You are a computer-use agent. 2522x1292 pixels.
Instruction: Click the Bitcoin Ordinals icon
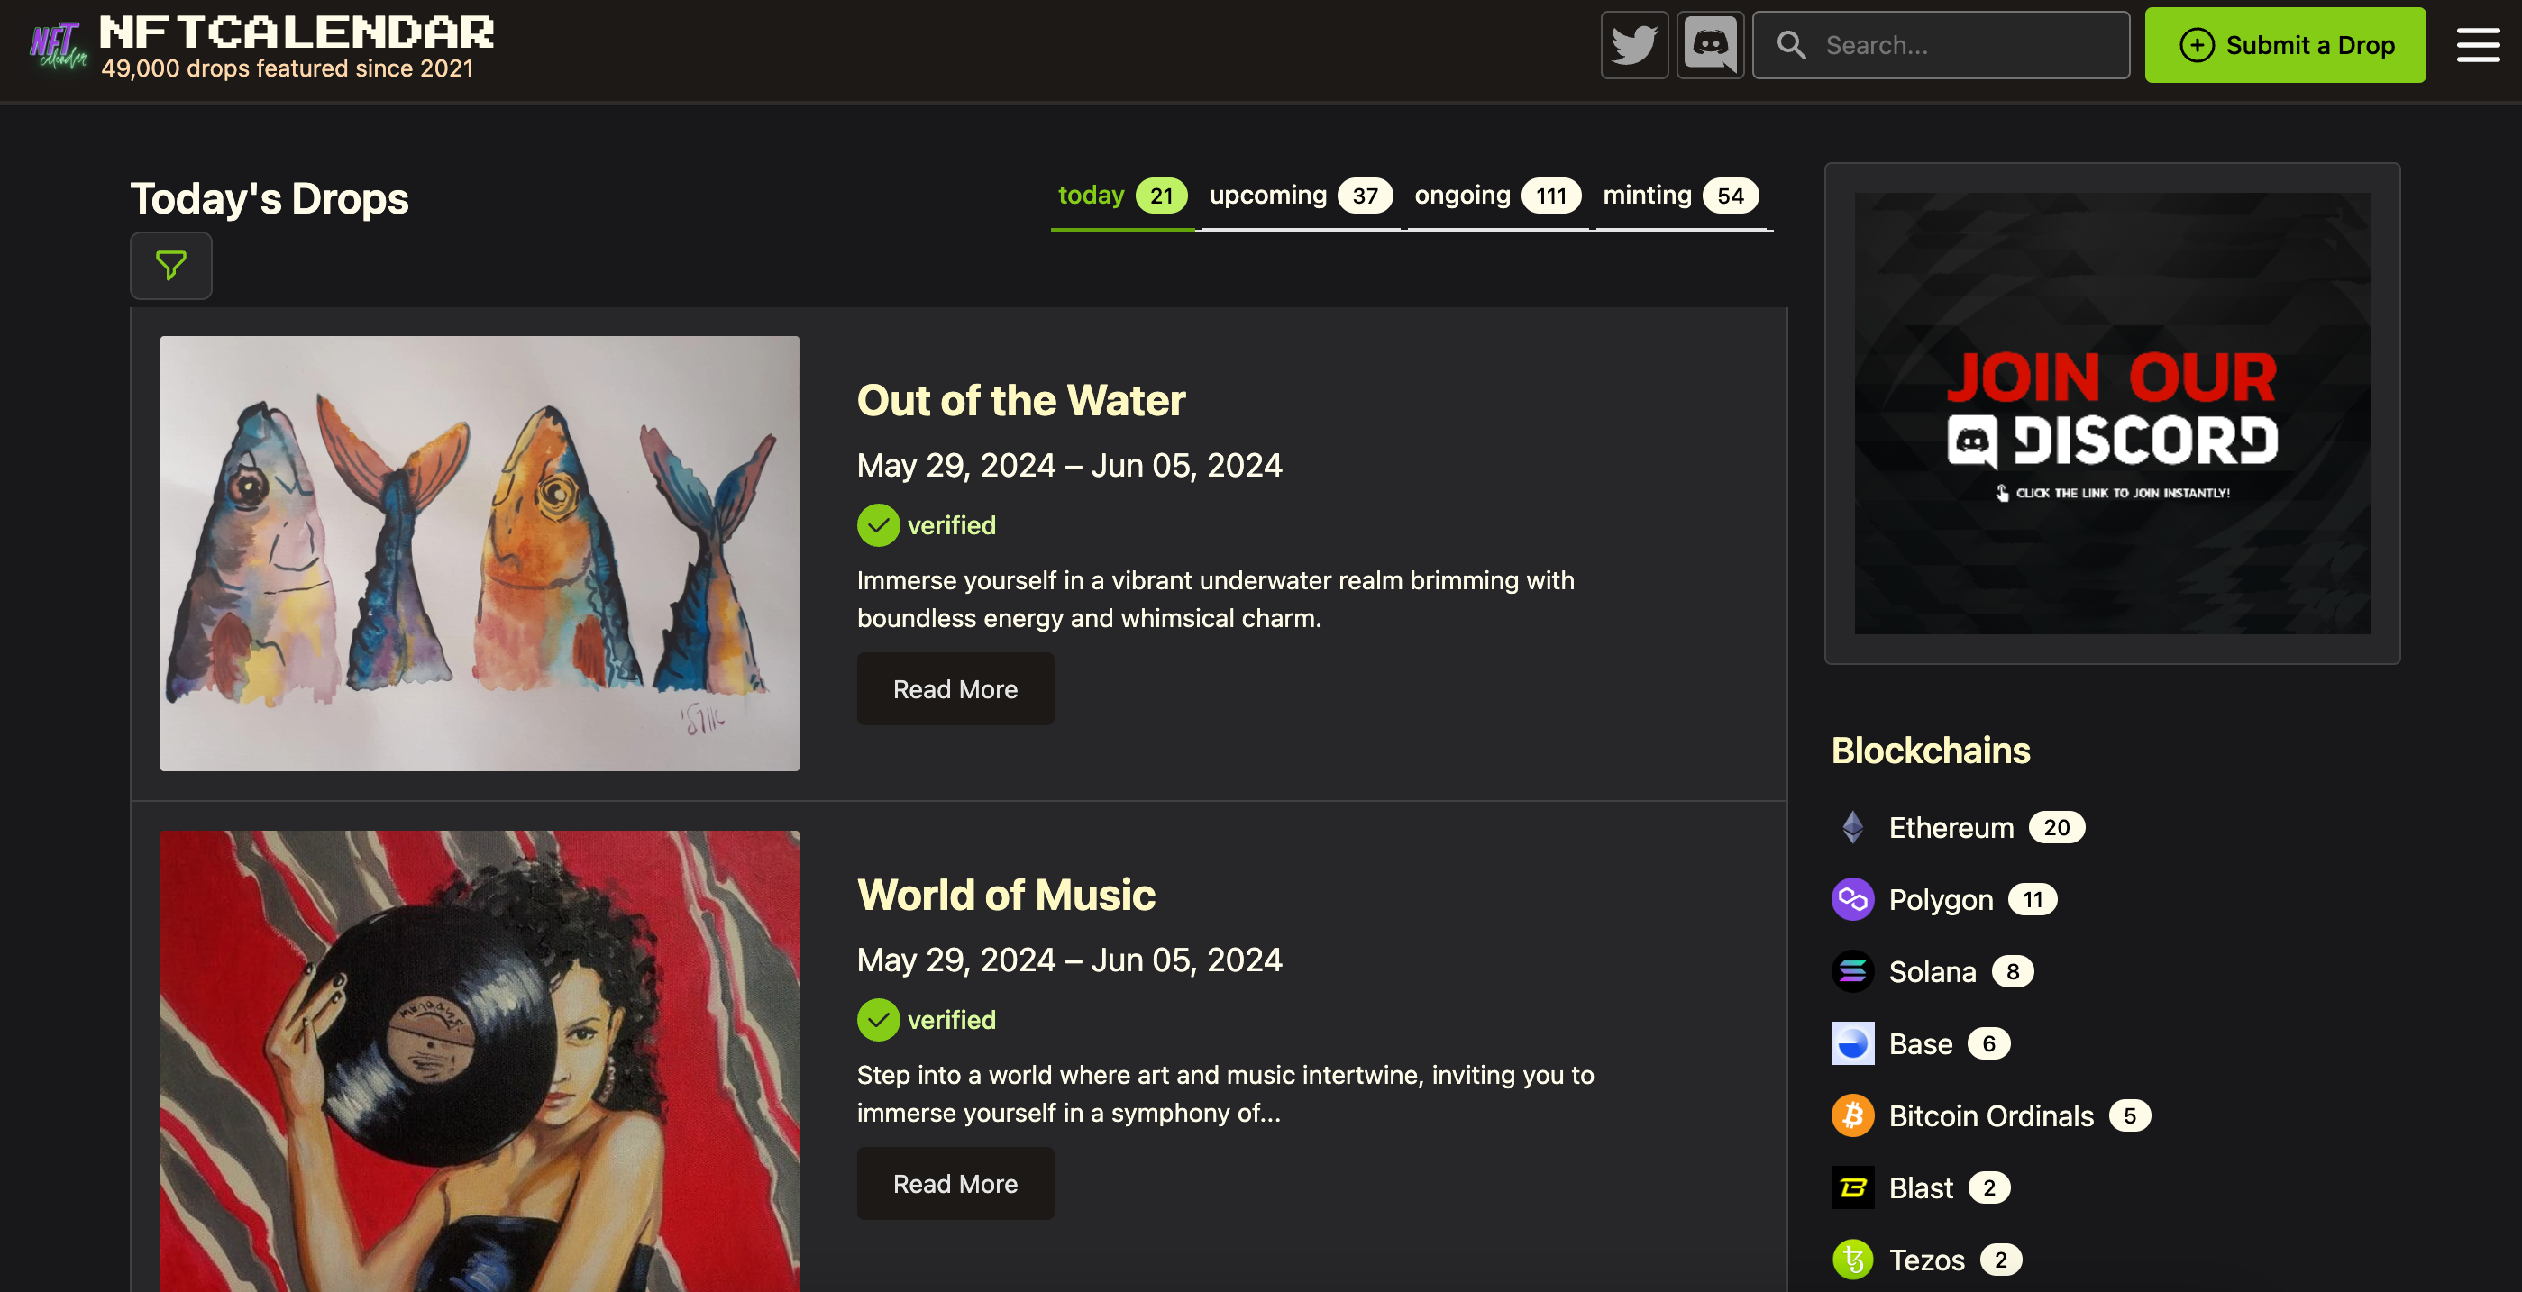coord(1852,1115)
